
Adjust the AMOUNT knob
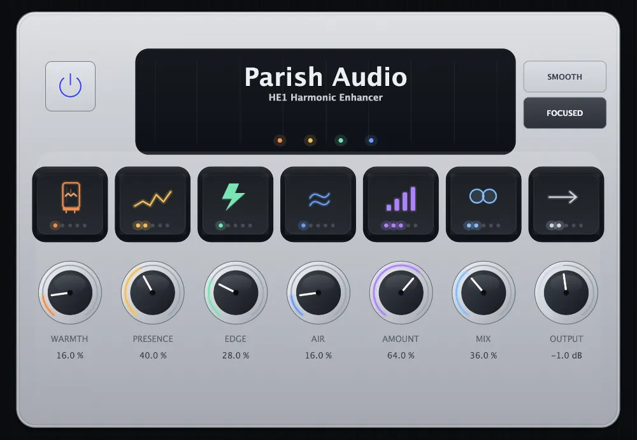pos(401,292)
